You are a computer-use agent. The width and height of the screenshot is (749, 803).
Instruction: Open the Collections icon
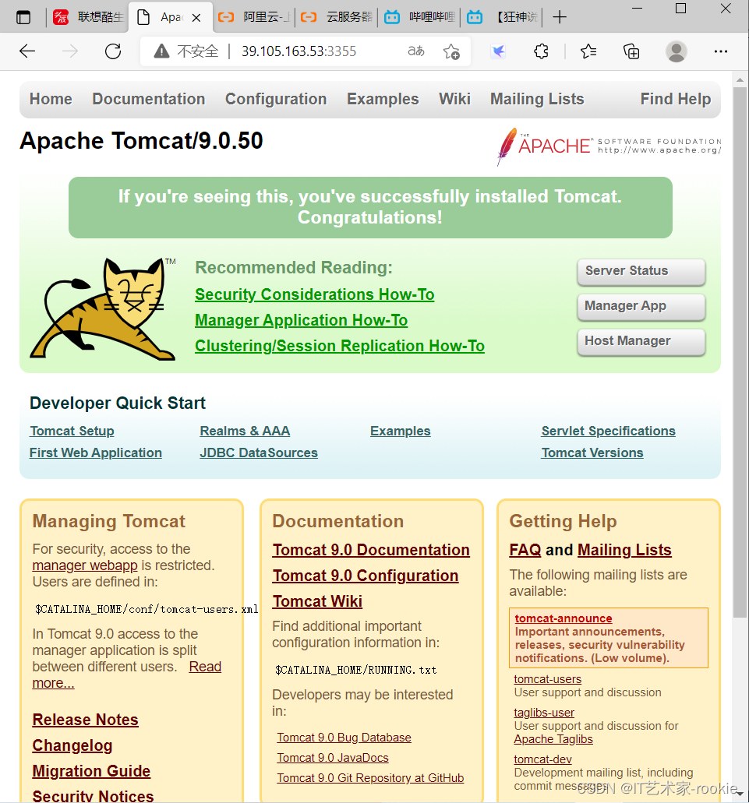631,51
